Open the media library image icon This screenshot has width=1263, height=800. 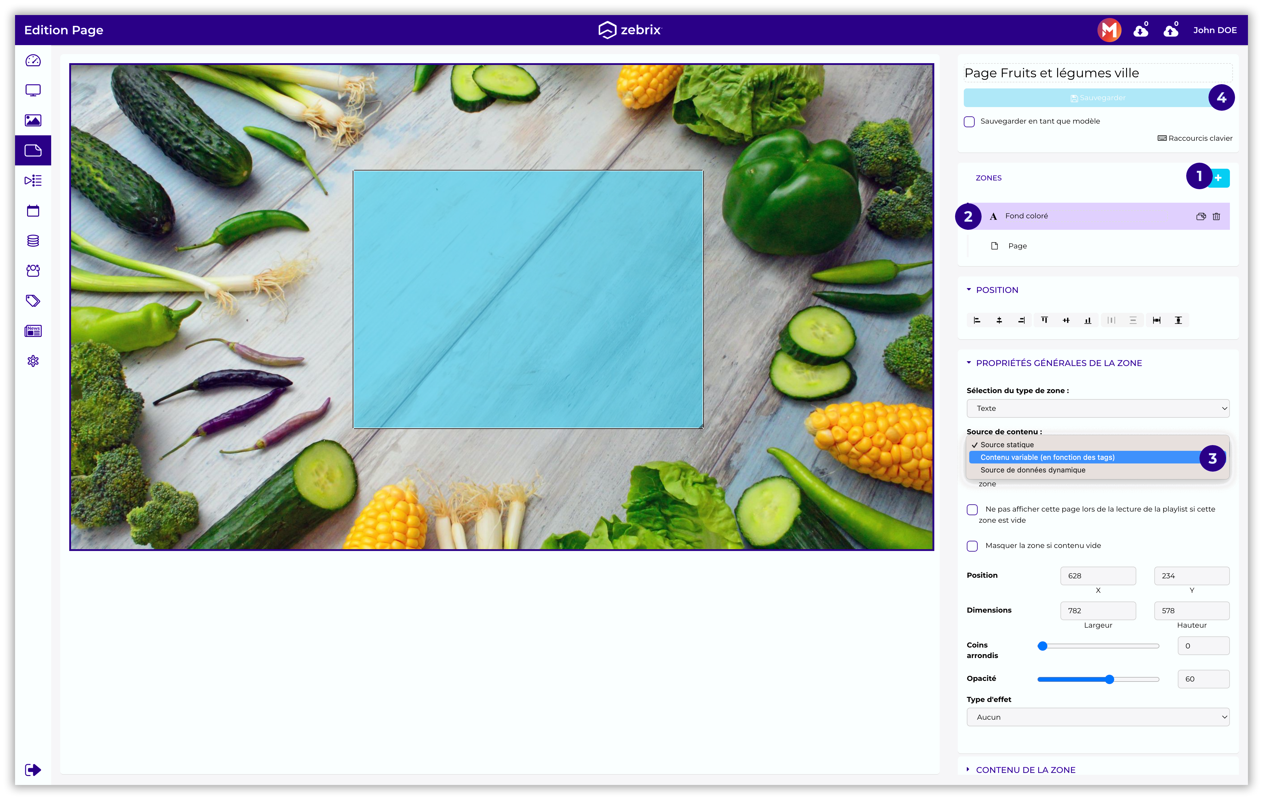tap(33, 121)
